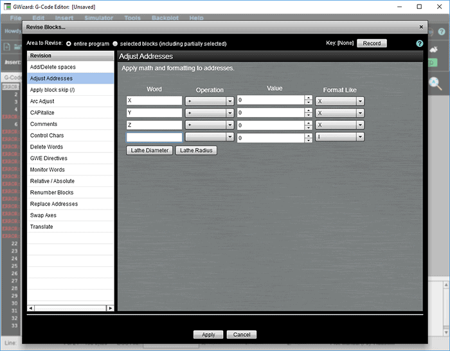The image size is (450, 351).
Task: Select Delete Words revision
Action: click(x=71, y=147)
